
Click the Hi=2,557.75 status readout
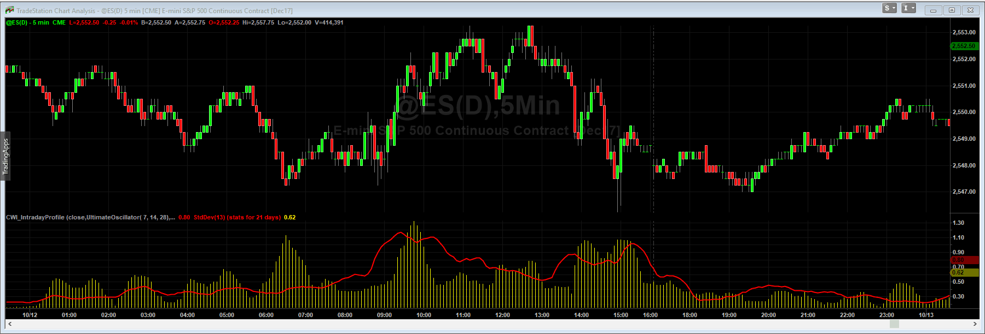point(258,22)
